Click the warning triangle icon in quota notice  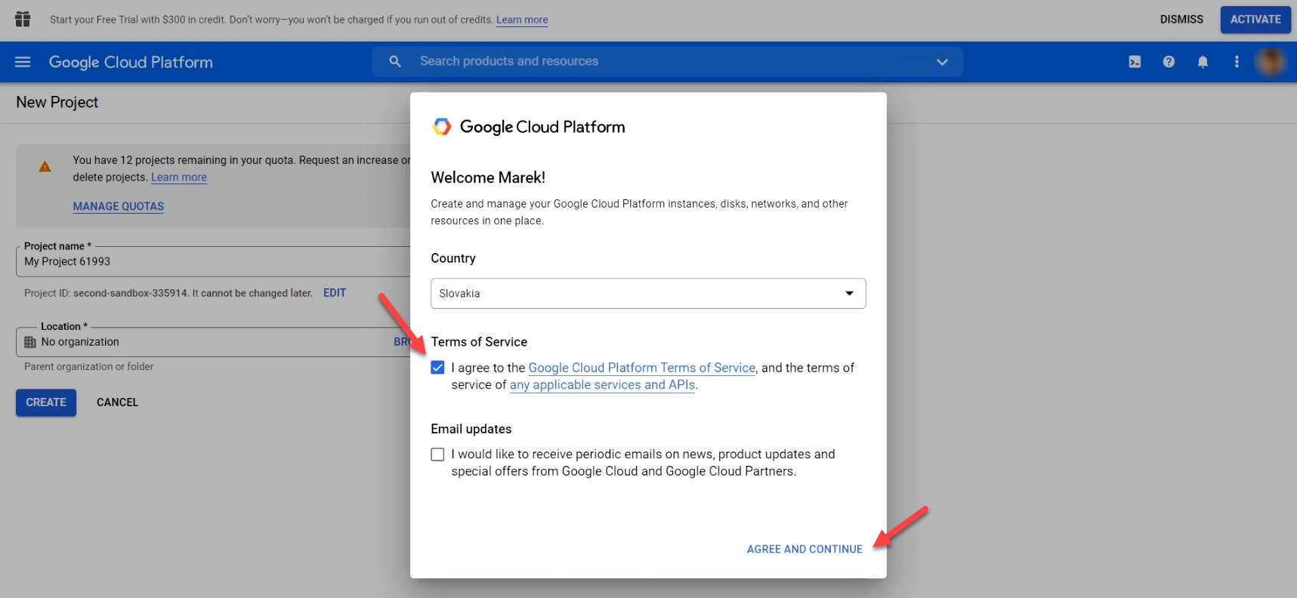point(45,167)
